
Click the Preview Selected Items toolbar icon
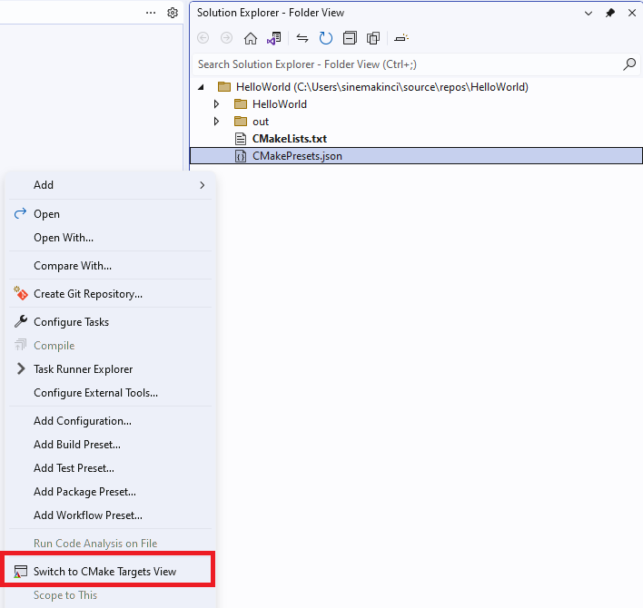401,38
